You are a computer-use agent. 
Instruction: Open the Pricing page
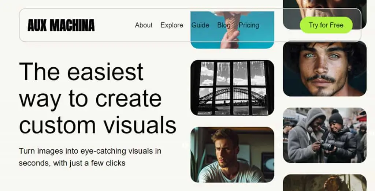[x=249, y=25]
